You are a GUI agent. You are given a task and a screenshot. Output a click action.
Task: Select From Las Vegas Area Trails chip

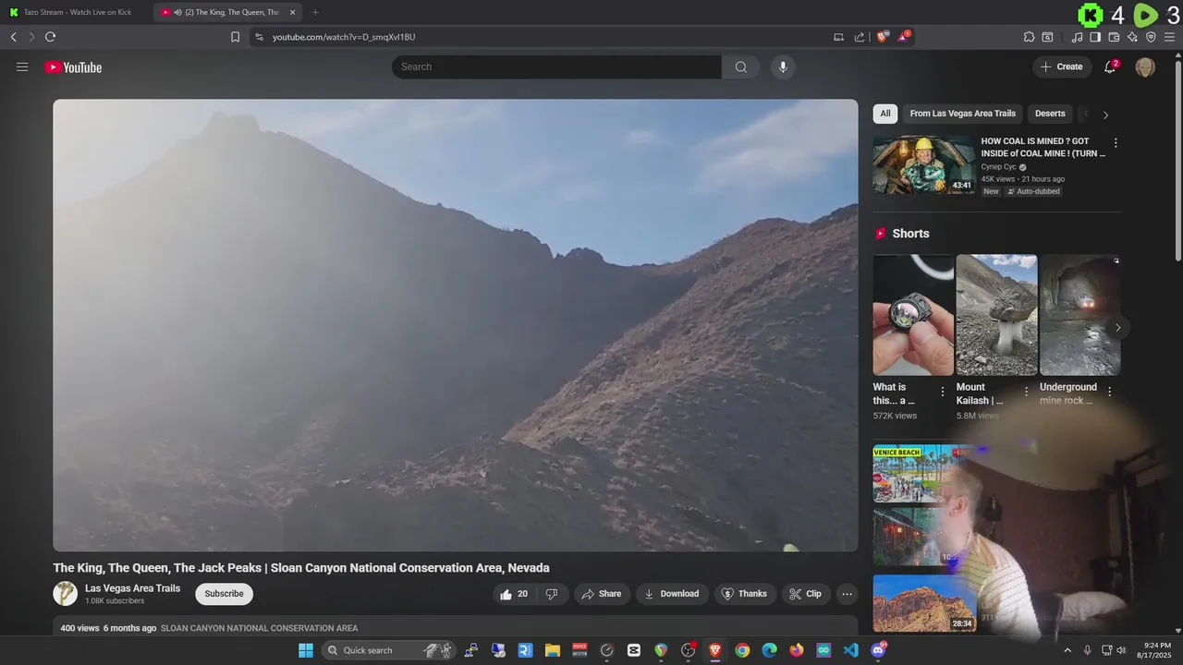pyautogui.click(x=962, y=114)
